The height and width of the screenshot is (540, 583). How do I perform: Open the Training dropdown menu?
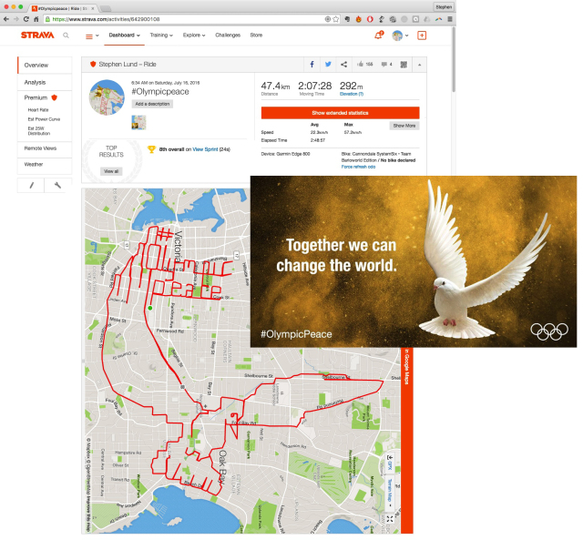[161, 36]
